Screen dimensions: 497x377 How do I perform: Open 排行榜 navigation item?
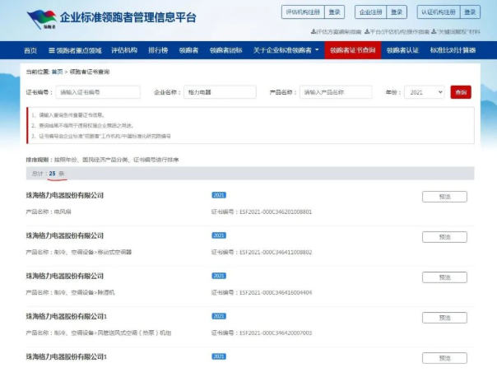coord(158,50)
